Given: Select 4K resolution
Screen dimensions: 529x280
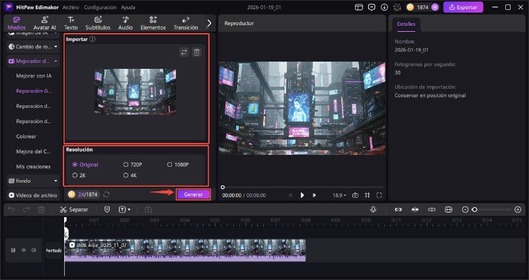Looking at the screenshot, I should (130, 175).
